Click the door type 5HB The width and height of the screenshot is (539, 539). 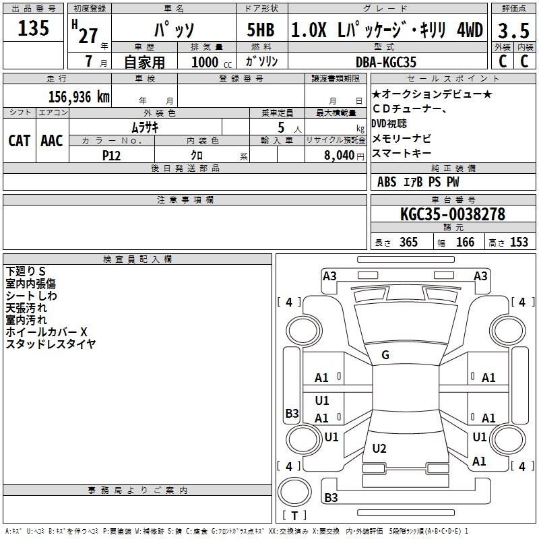click(261, 30)
